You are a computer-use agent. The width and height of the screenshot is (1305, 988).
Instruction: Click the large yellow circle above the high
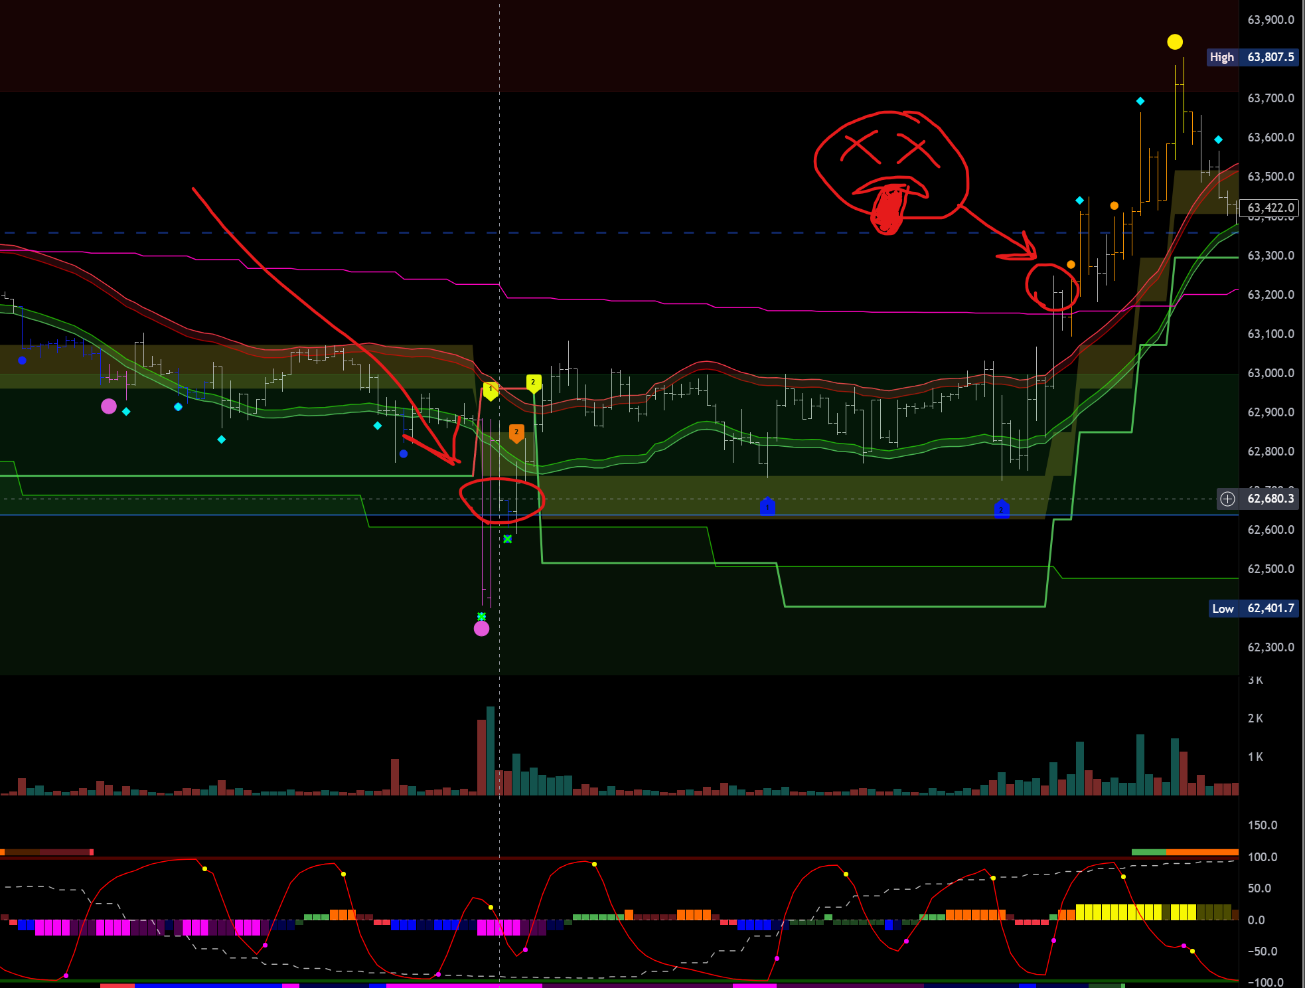coord(1175,42)
